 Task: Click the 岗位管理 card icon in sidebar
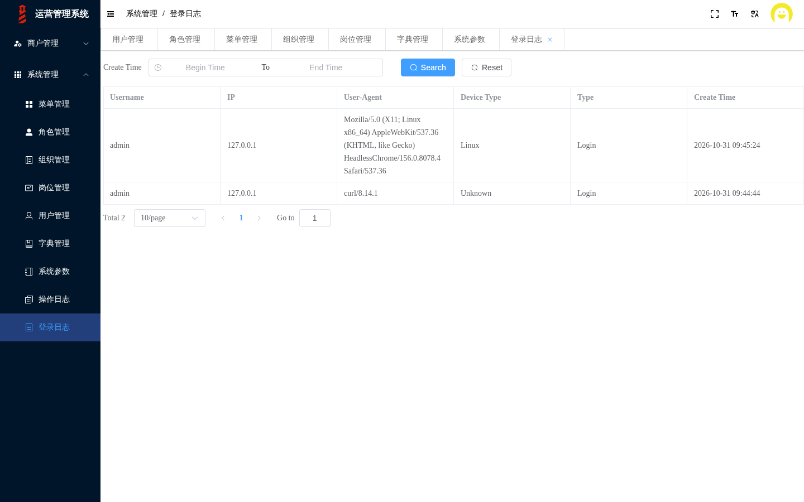tap(29, 188)
